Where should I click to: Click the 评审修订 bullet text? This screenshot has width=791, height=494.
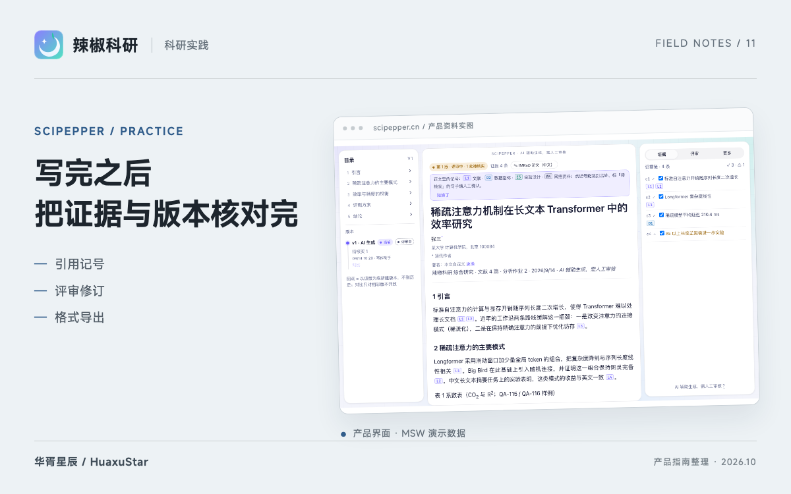click(x=80, y=290)
